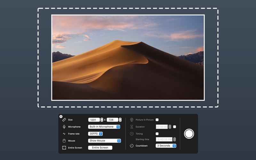Screen dimensions: 256x160
Task: Click the desert dune preview image
Action: [x=128, y=58]
